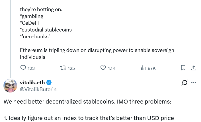Click the Grok icon beside vitalik.eth's post

184,83
